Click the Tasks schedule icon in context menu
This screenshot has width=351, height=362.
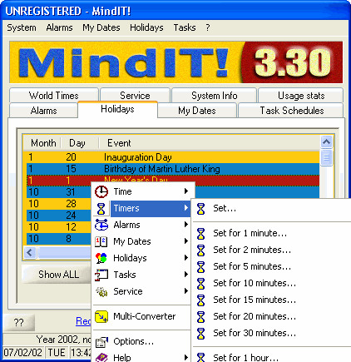tap(101, 275)
